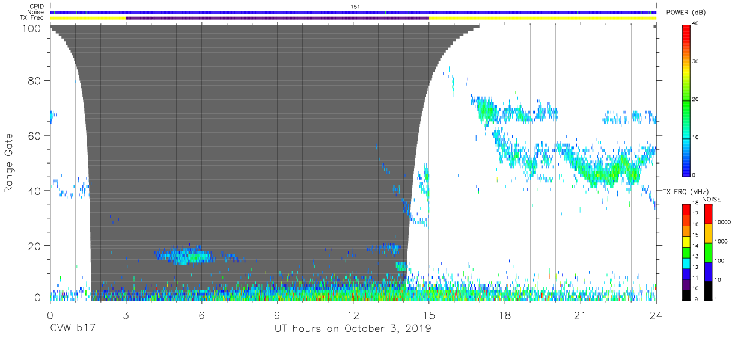
Task: Click Range Gate y-axis tick label 40
Action: coord(35,191)
